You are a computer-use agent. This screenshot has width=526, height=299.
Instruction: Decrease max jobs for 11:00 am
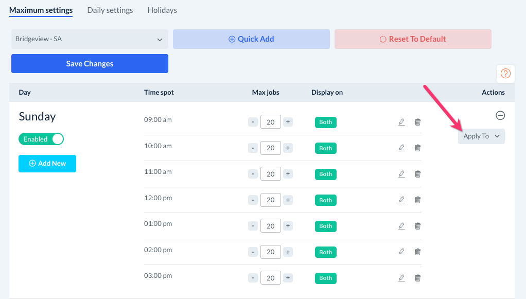tap(253, 174)
